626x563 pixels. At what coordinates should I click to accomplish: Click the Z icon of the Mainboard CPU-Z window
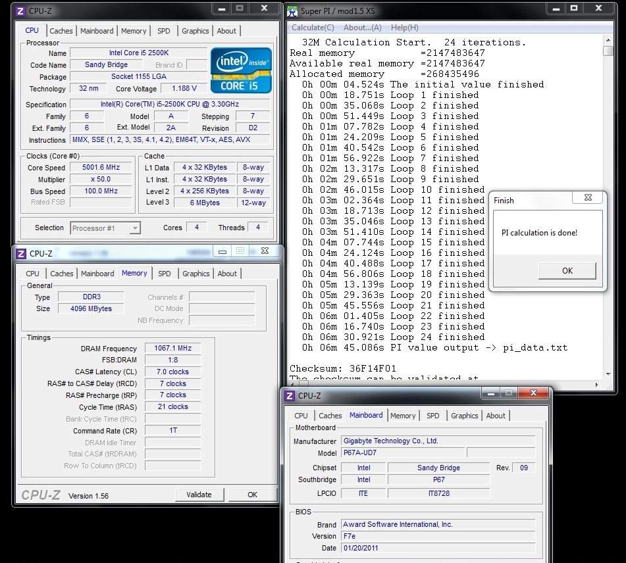[x=290, y=395]
